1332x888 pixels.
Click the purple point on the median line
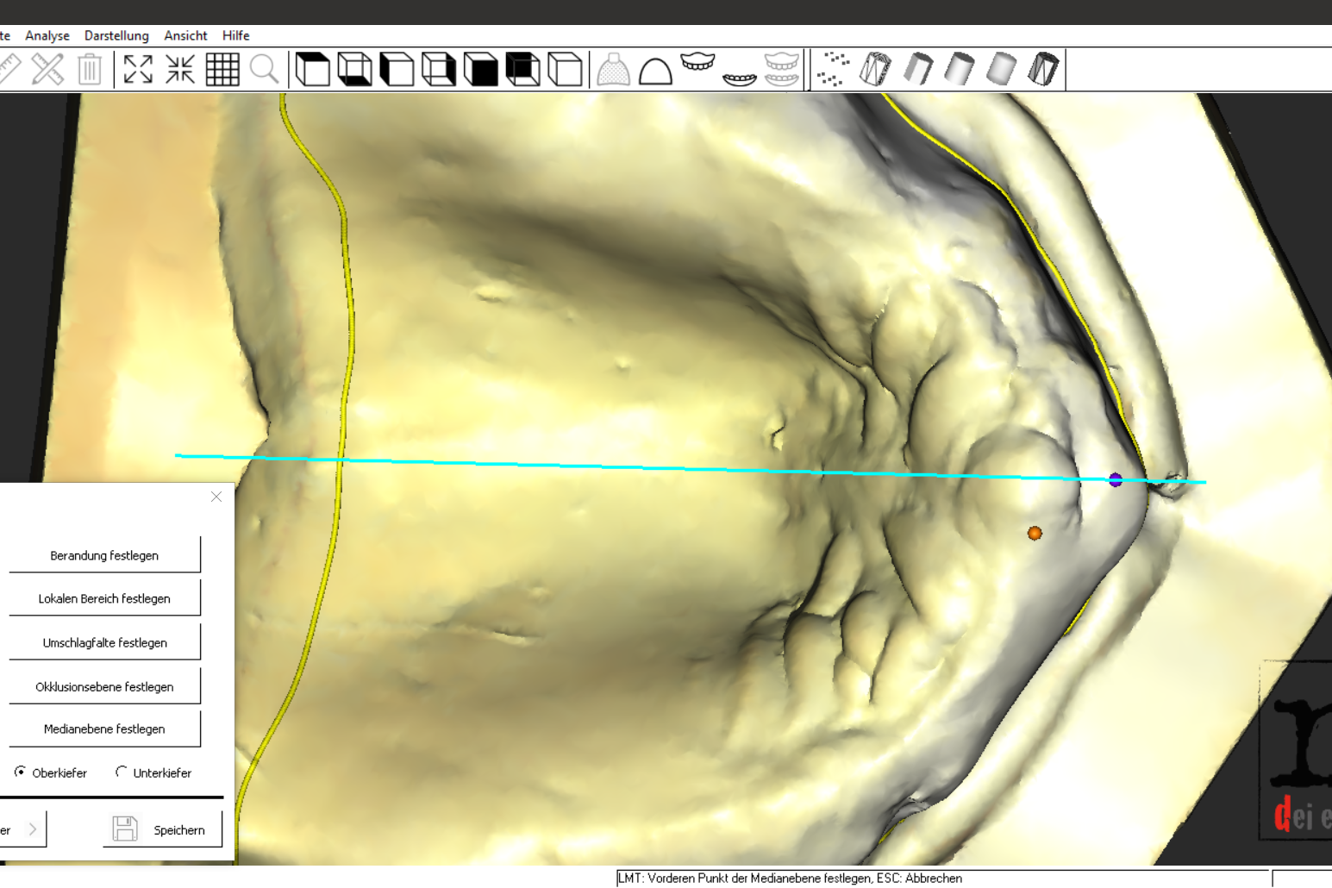(x=1115, y=479)
